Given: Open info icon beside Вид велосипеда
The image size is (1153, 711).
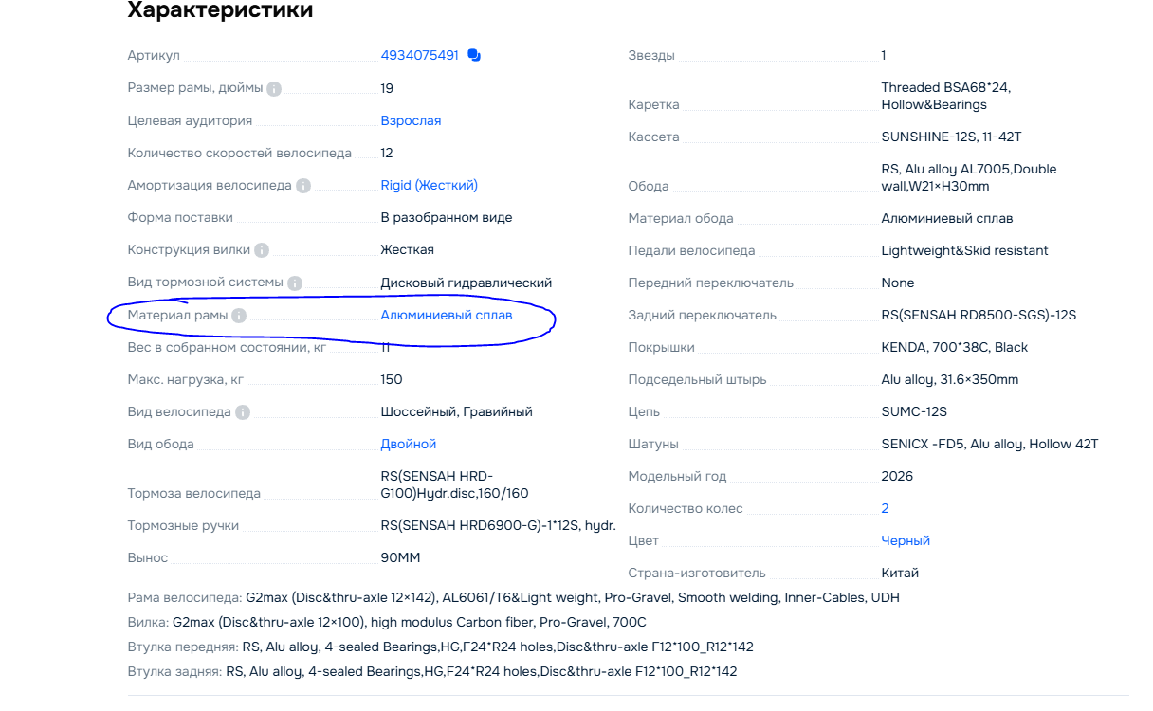Looking at the screenshot, I should (x=243, y=412).
